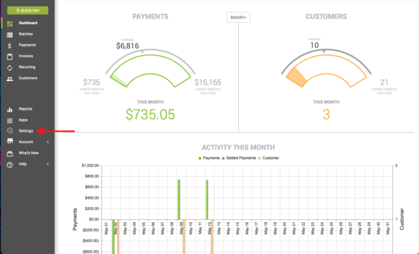The width and height of the screenshot is (419, 254).
Task: Toggle the Customer legend series
Action: point(269,158)
